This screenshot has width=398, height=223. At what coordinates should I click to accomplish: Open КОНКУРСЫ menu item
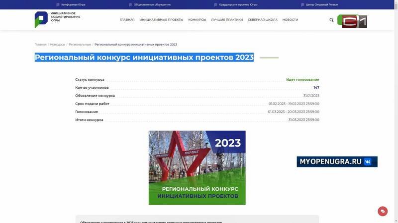tap(197, 20)
